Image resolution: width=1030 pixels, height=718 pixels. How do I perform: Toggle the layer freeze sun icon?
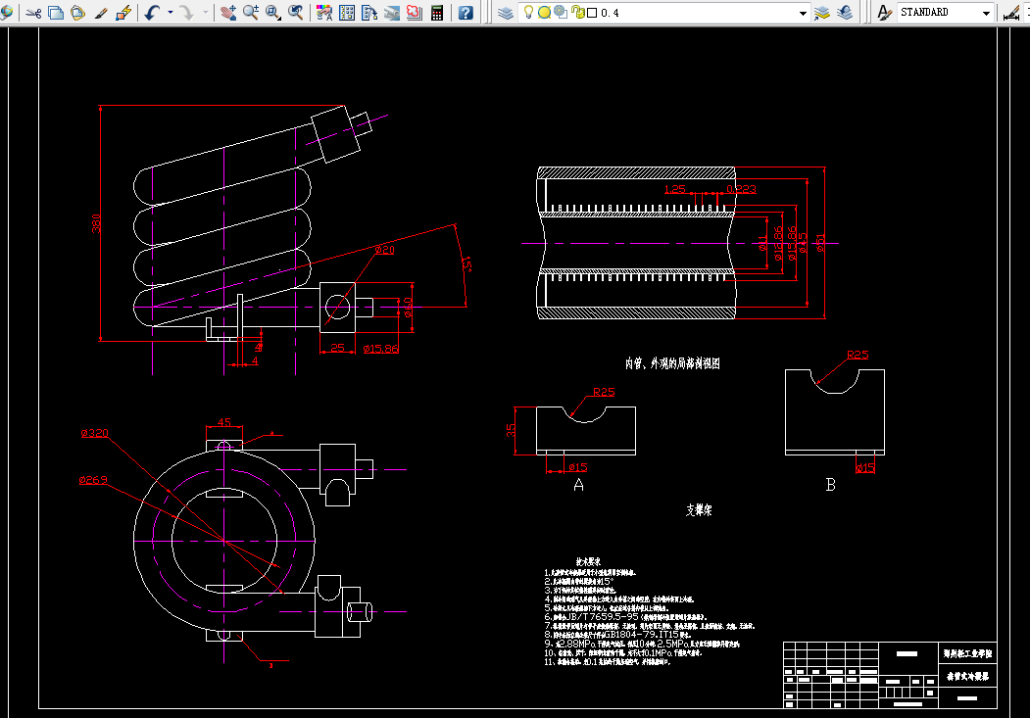pos(544,13)
